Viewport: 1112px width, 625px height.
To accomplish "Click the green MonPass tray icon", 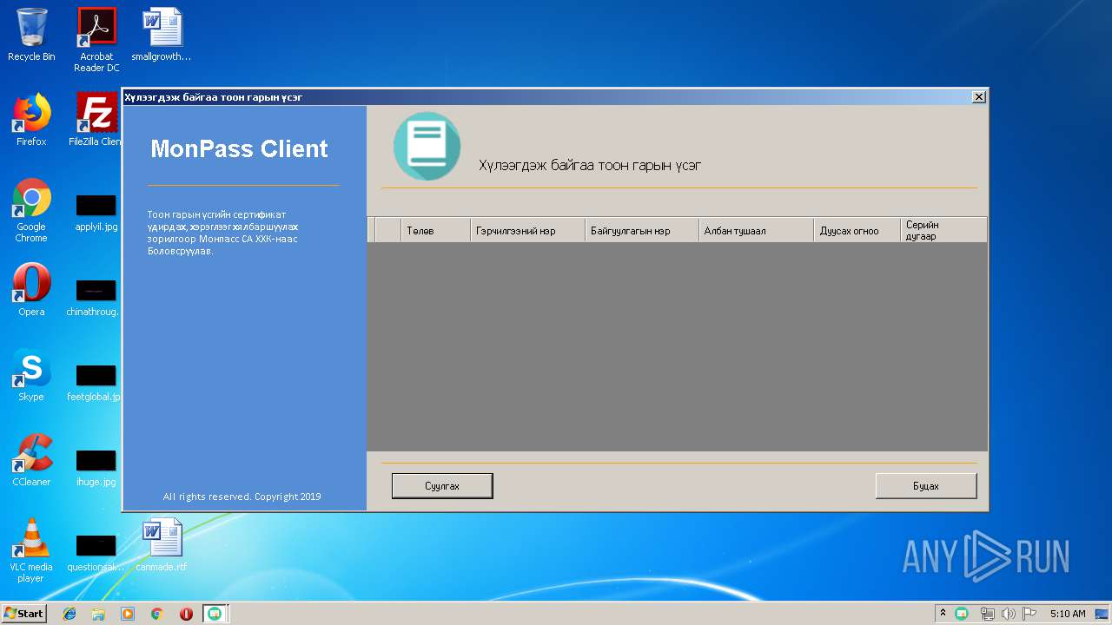I will pos(962,614).
